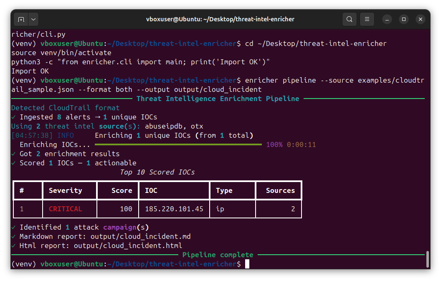Click the python3 -c import command line
Image resolution: width=441 pixels, height=281 pixels.
(x=141, y=62)
